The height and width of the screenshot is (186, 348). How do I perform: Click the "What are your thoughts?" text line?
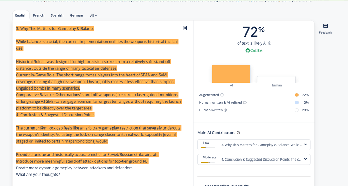pos(38,174)
